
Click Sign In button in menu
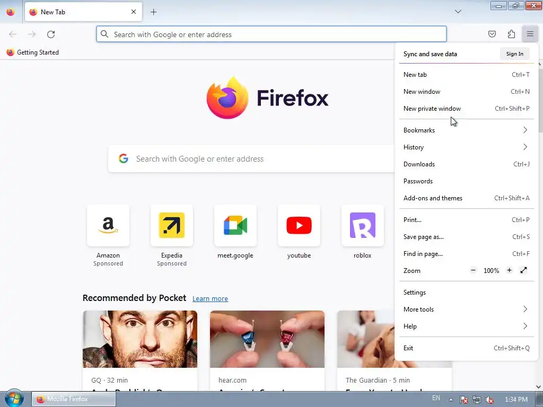[x=514, y=54]
